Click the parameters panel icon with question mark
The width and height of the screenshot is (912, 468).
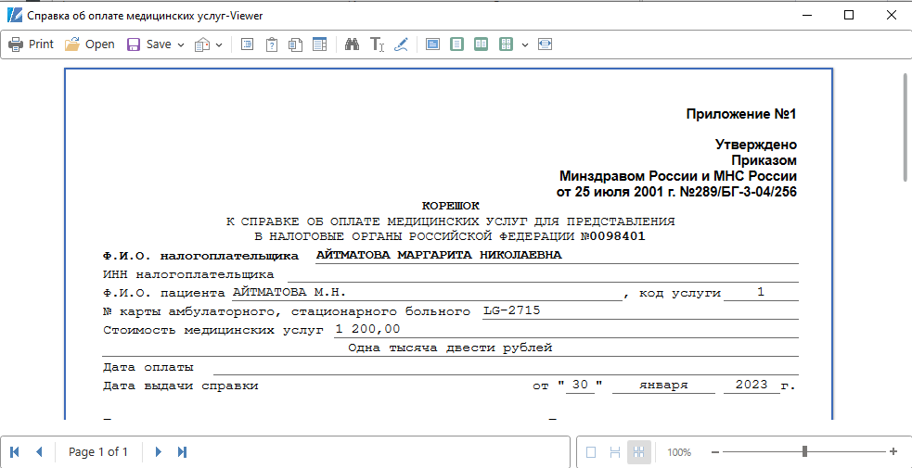click(x=272, y=44)
